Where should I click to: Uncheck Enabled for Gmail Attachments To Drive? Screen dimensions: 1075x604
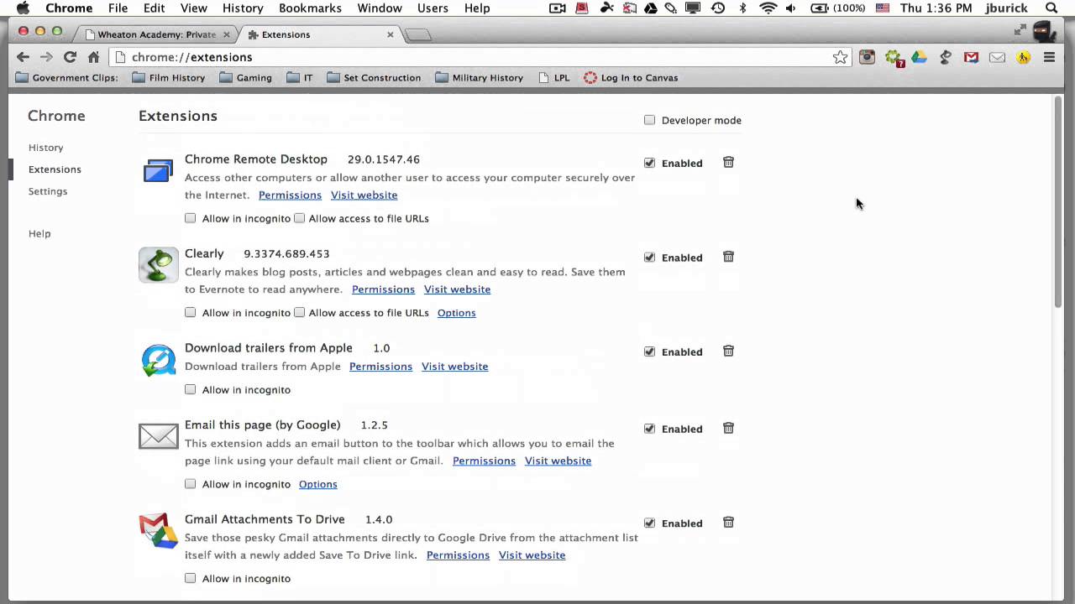650,523
